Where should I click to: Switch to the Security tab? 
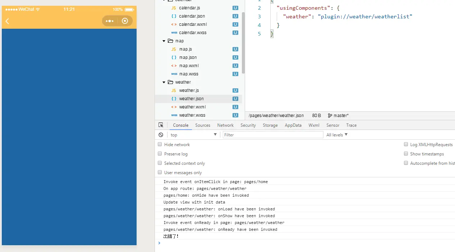point(248,125)
